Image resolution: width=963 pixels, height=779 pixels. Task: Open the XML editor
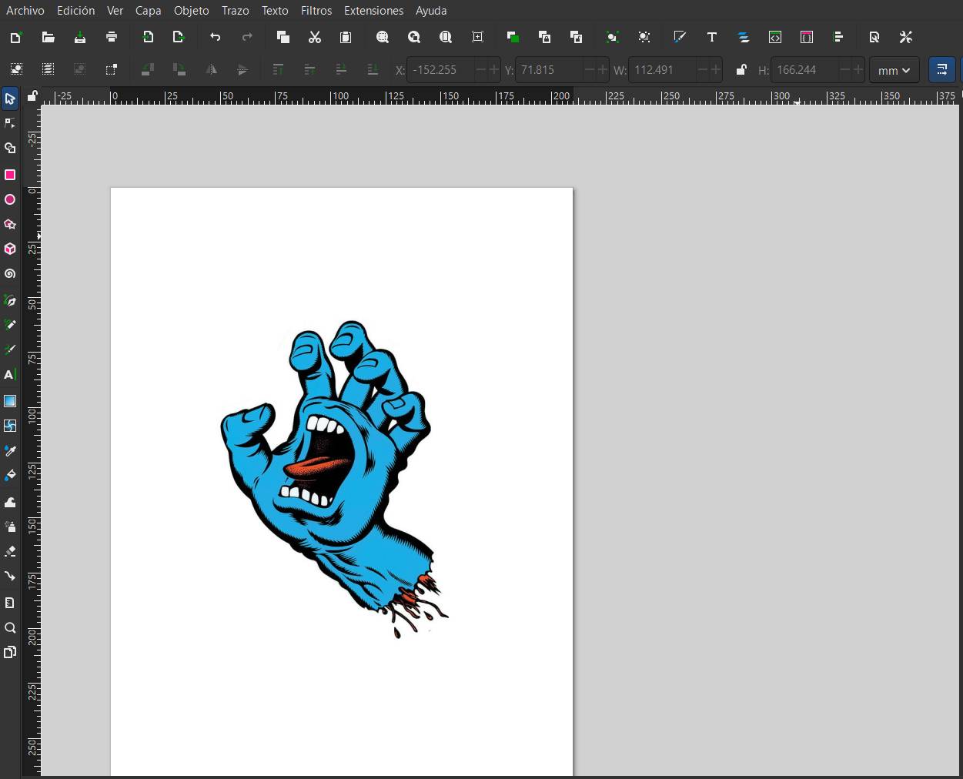[x=775, y=36]
